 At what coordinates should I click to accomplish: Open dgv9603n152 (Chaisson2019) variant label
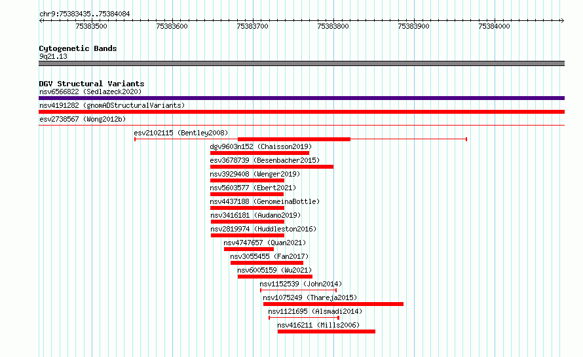coord(261,146)
